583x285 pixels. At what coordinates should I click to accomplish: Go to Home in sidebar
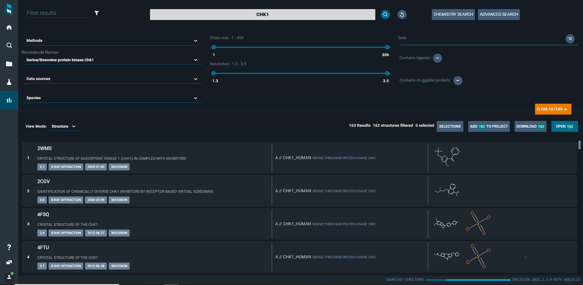(x=9, y=27)
